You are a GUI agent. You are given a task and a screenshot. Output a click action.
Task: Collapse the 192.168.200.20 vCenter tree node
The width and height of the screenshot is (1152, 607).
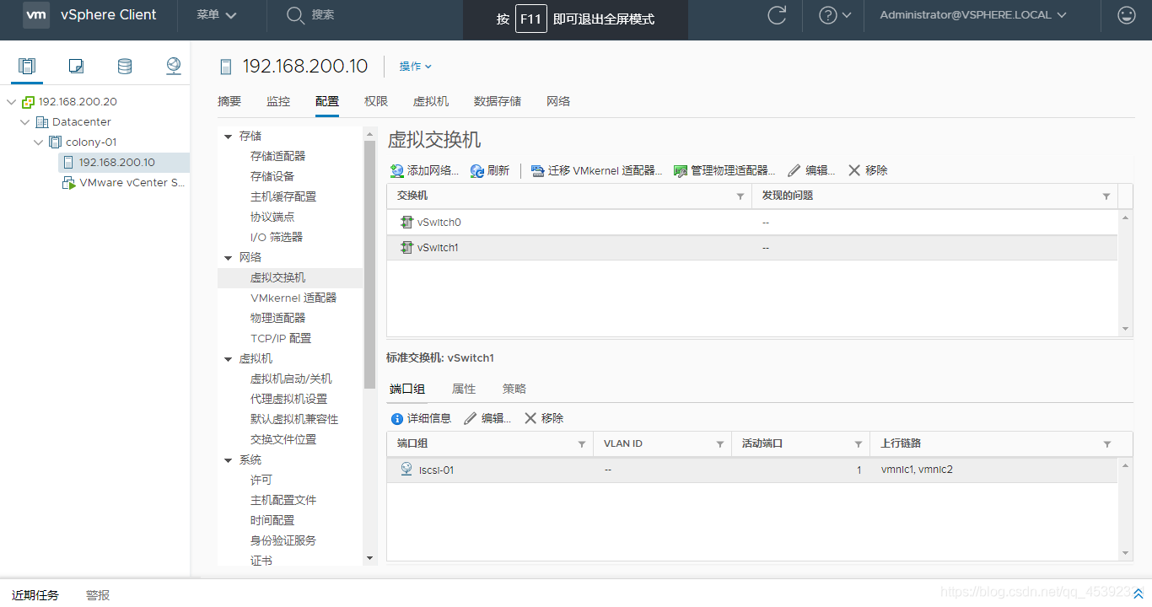tap(11, 102)
